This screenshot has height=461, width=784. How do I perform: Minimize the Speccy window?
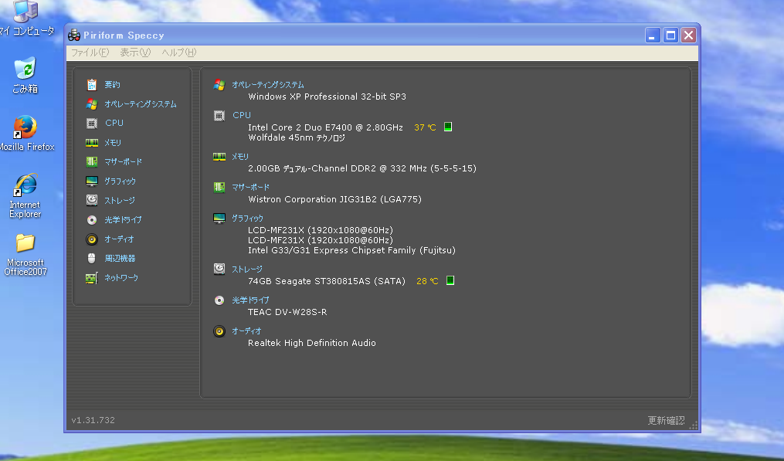[653, 35]
